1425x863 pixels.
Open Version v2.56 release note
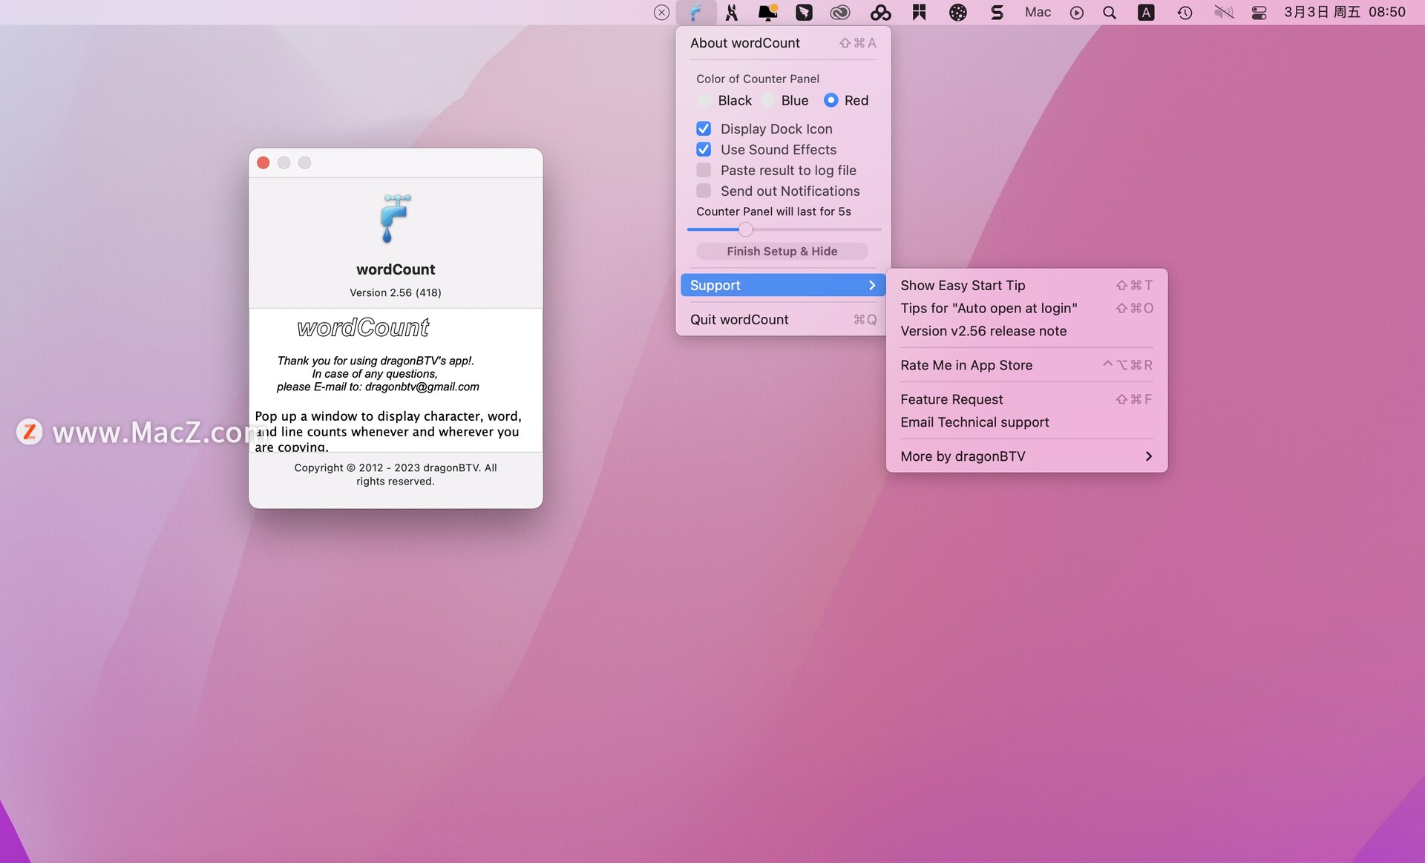(1026, 332)
